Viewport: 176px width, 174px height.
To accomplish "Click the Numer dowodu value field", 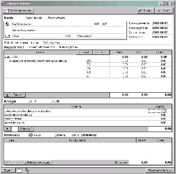I will pyautogui.click(x=57, y=18).
